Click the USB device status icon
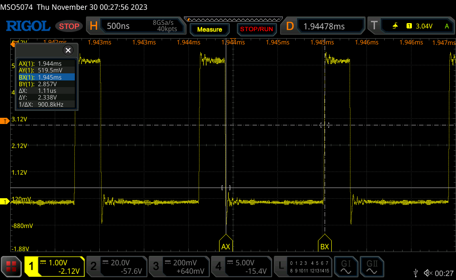This screenshot has width=456, height=280. [416, 272]
